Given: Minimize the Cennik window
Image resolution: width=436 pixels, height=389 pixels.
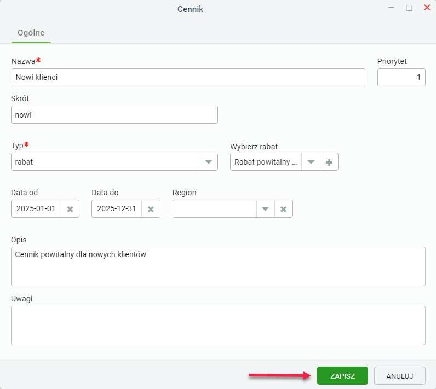Looking at the screenshot, I should pyautogui.click(x=391, y=8).
